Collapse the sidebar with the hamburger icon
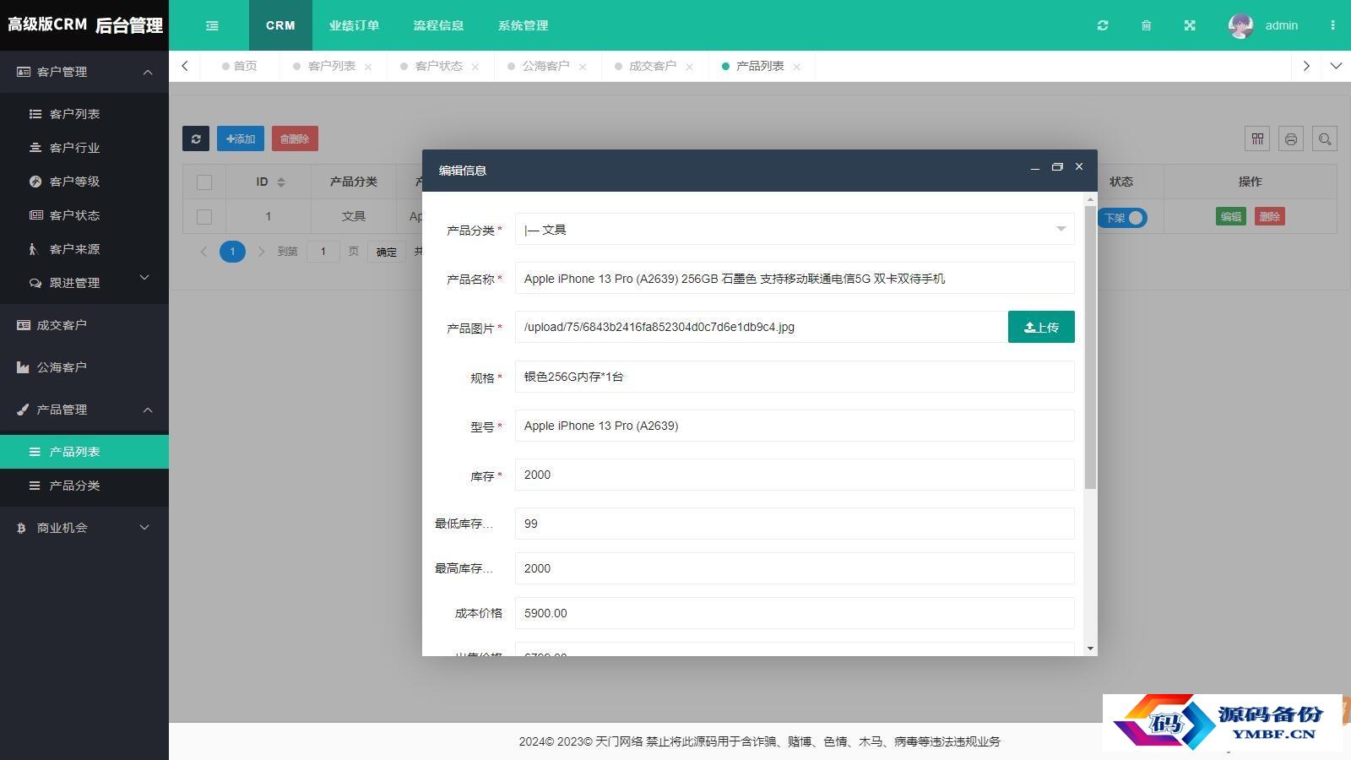 coord(212,25)
